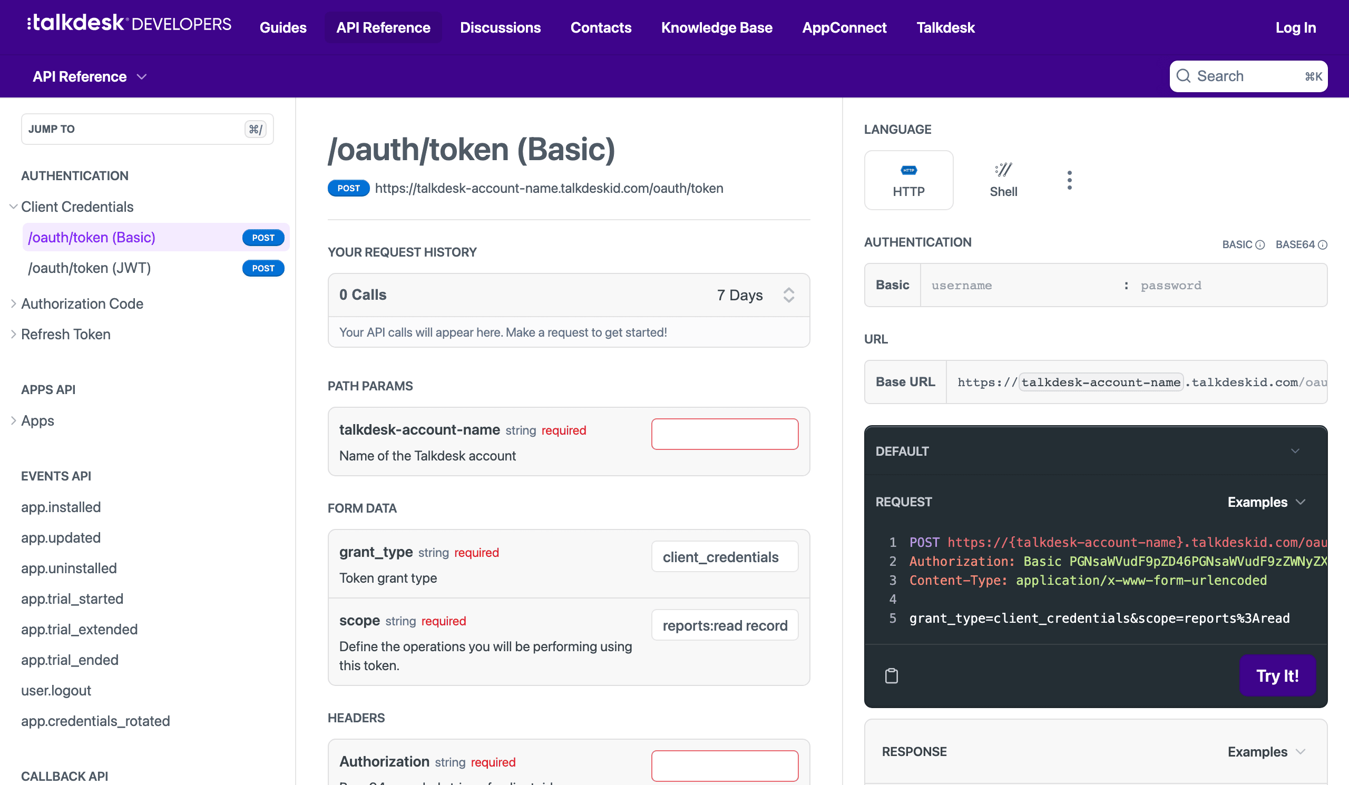1349x785 pixels.
Task: Open the Discussions nav tab
Action: point(500,27)
